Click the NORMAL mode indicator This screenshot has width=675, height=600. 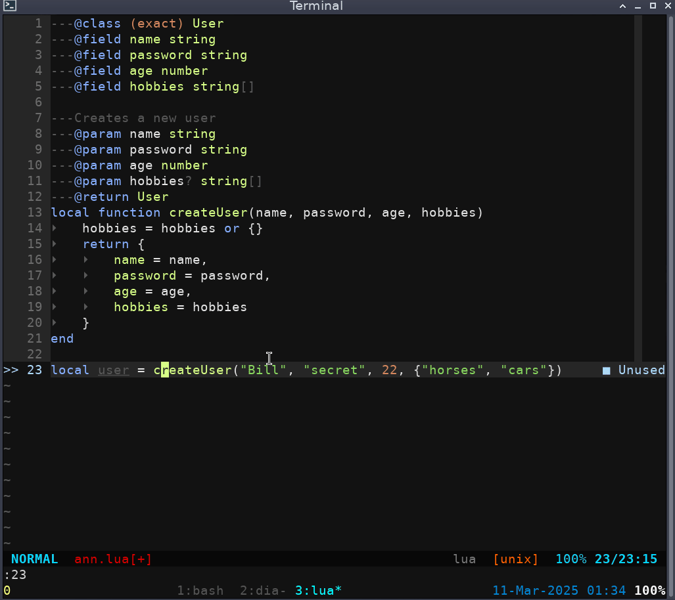pos(34,559)
